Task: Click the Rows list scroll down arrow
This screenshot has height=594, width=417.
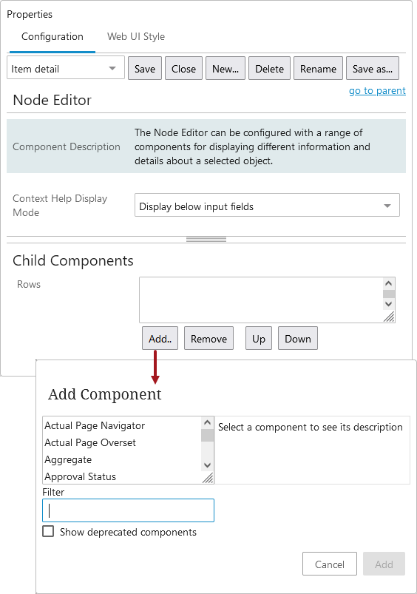Action: click(x=389, y=304)
